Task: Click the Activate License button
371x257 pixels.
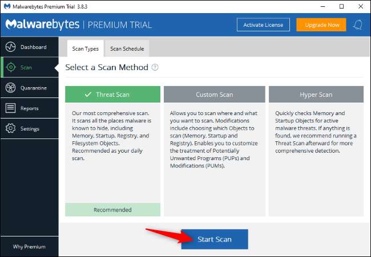Action: pyautogui.click(x=263, y=25)
